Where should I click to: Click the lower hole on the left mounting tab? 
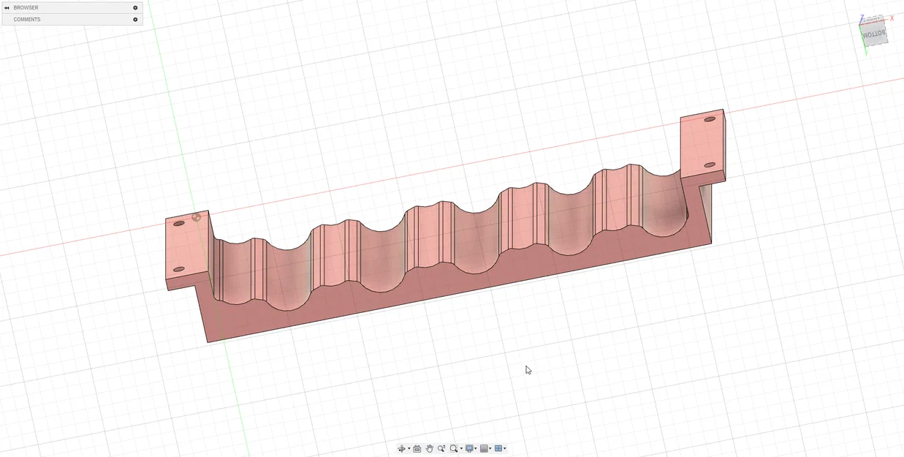coord(178,270)
